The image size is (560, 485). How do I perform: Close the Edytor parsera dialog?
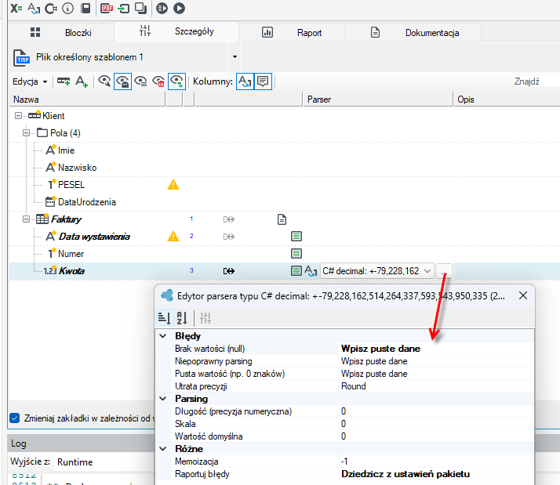pyautogui.click(x=523, y=295)
